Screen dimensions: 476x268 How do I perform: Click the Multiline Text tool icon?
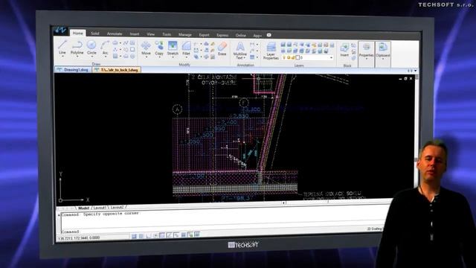click(x=240, y=47)
